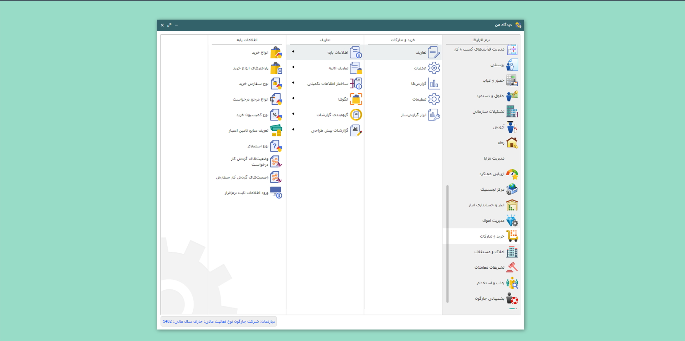Click the ورود اطلاعات ثابت نرم‌افزار monitor icon
685x341 pixels.
[x=276, y=192]
